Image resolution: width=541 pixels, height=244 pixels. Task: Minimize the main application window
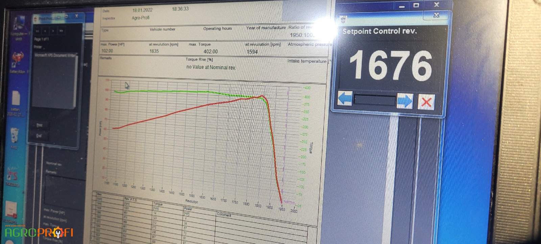click(x=402, y=6)
